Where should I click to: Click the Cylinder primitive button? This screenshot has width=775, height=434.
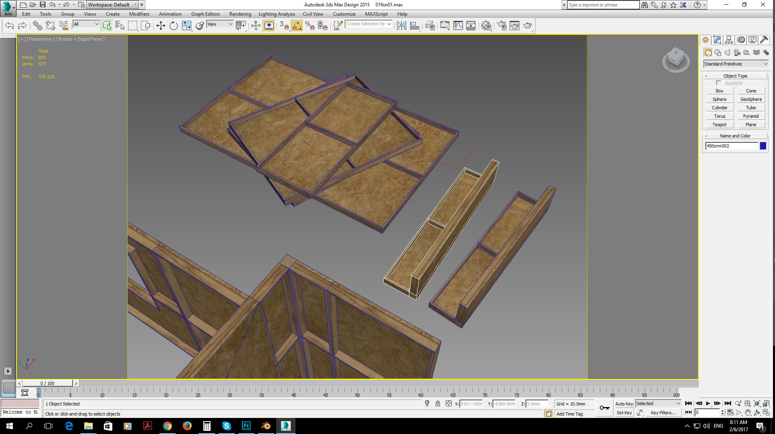[719, 108]
